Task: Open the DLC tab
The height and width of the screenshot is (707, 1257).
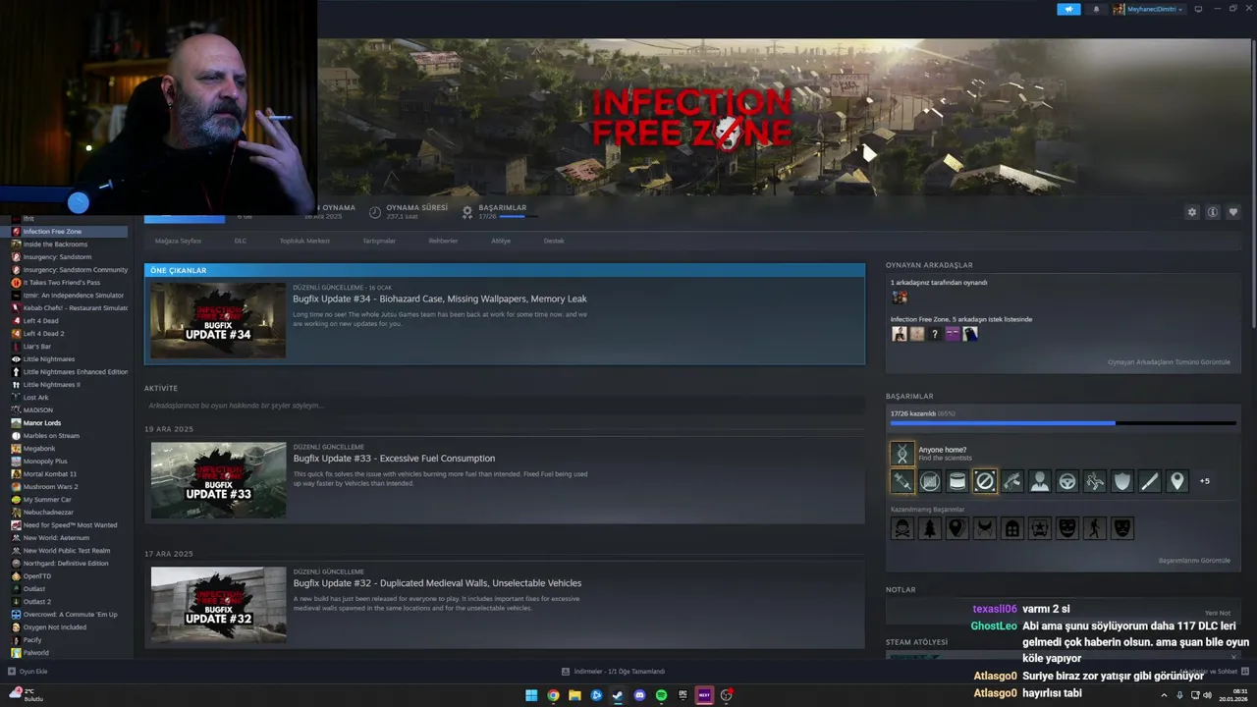Action: coord(241,241)
